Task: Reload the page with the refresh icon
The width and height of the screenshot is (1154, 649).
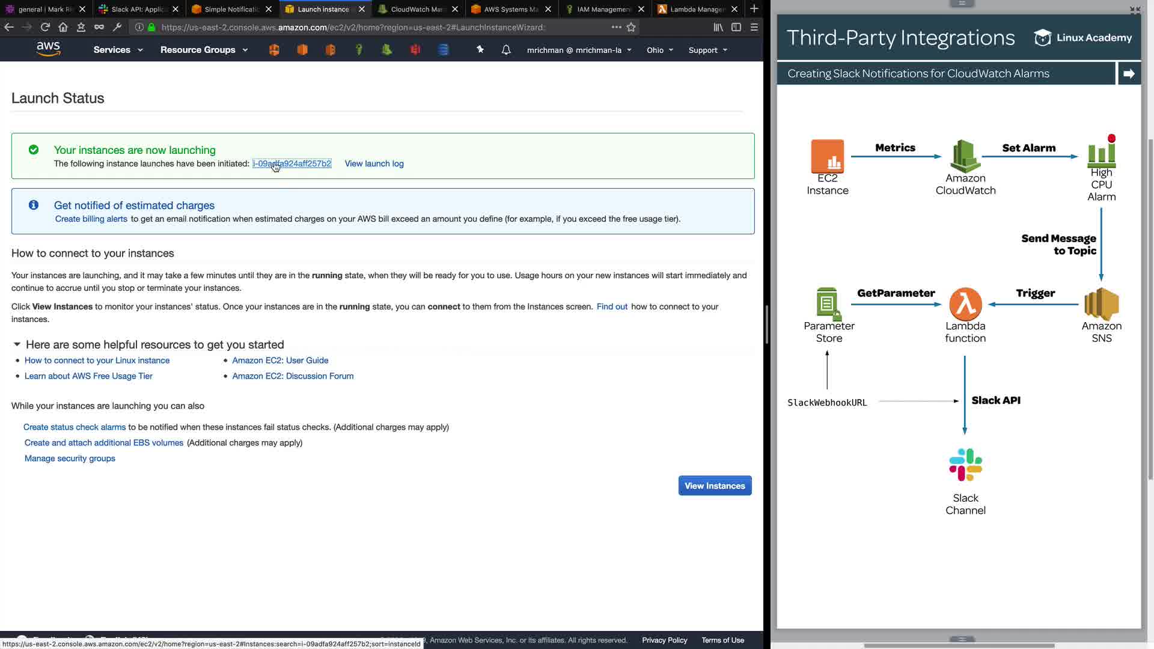Action: [45, 27]
